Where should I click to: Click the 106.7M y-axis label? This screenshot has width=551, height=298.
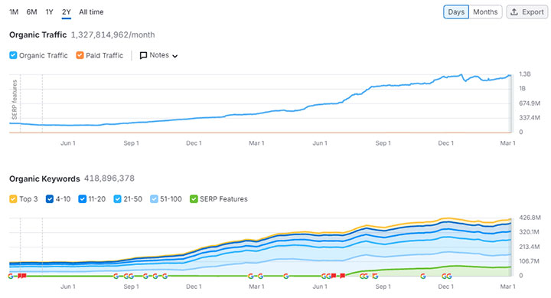click(x=529, y=261)
